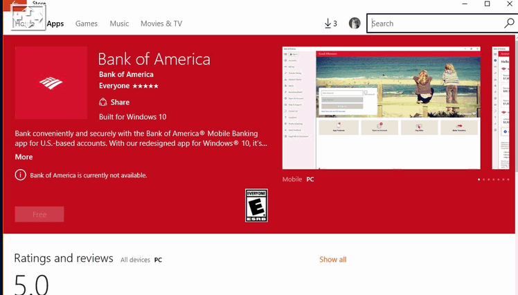Click the magnifier search icon
Image resolution: width=518 pixels, height=295 pixels.
[509, 23]
